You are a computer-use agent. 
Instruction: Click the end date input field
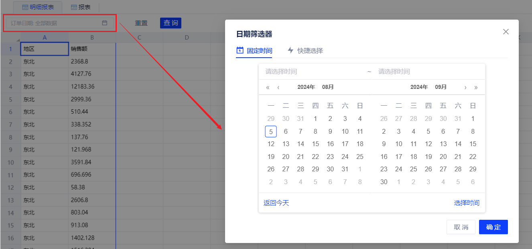click(x=425, y=72)
